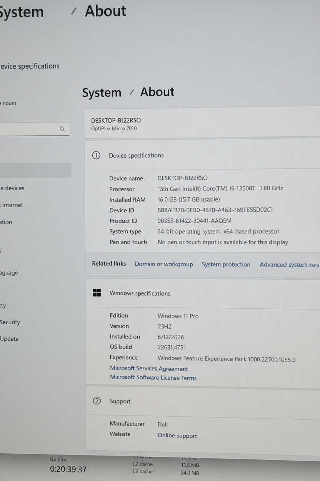Click the System type 64-bit value

click(x=218, y=232)
